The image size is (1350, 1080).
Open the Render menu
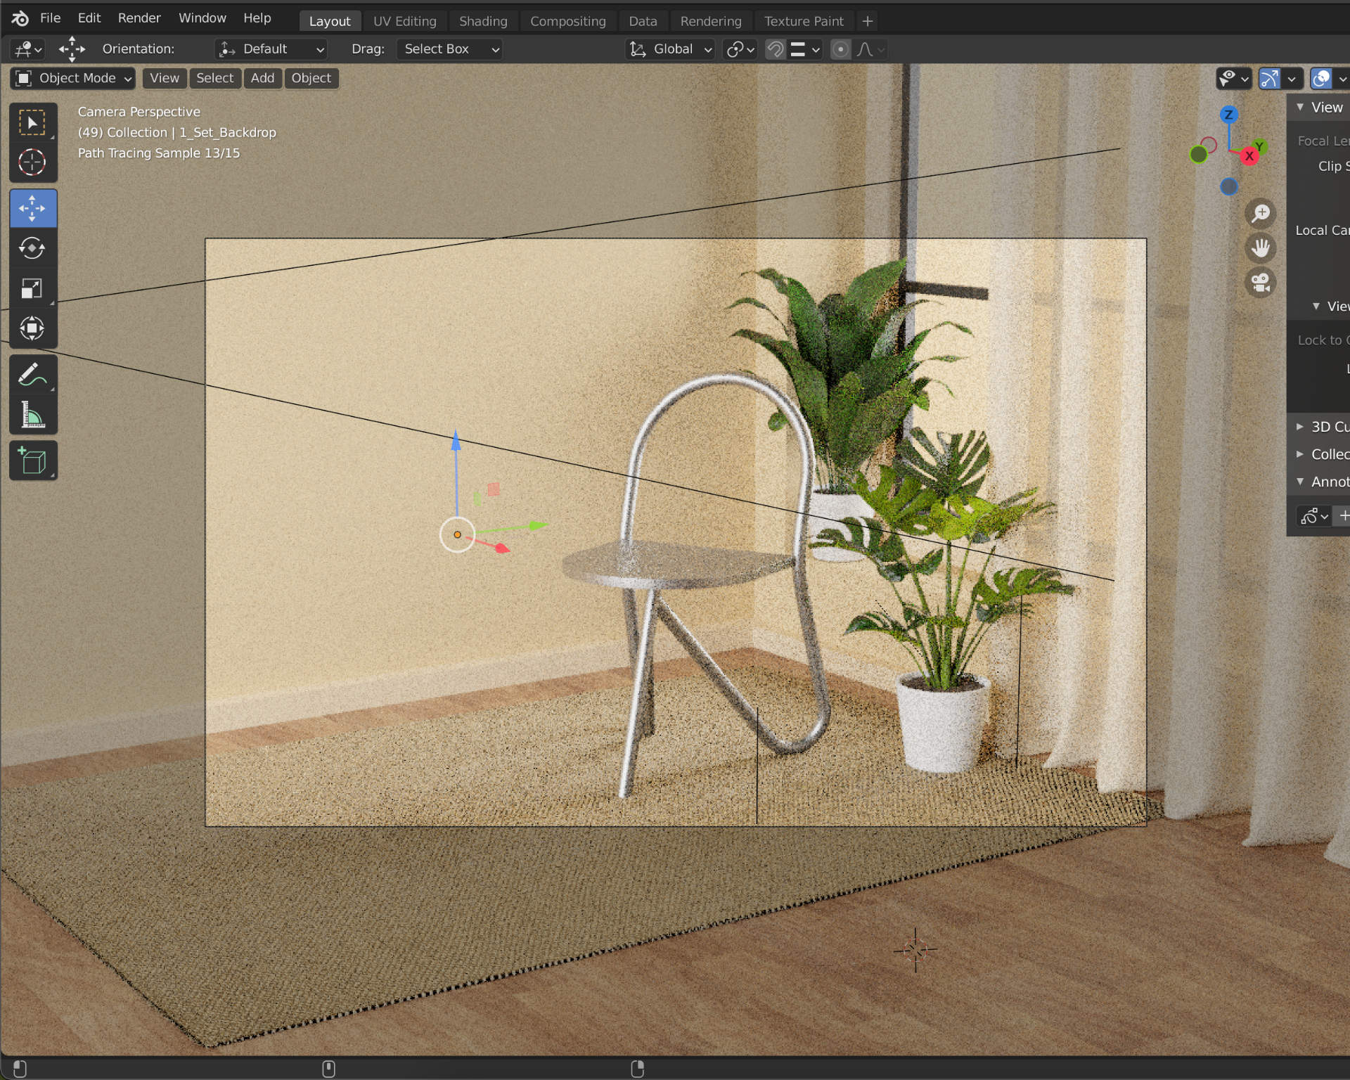[x=139, y=18]
